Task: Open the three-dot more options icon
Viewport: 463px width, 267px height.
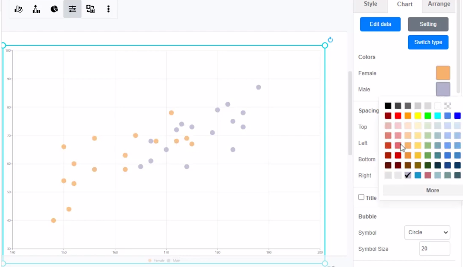Action: (x=109, y=9)
